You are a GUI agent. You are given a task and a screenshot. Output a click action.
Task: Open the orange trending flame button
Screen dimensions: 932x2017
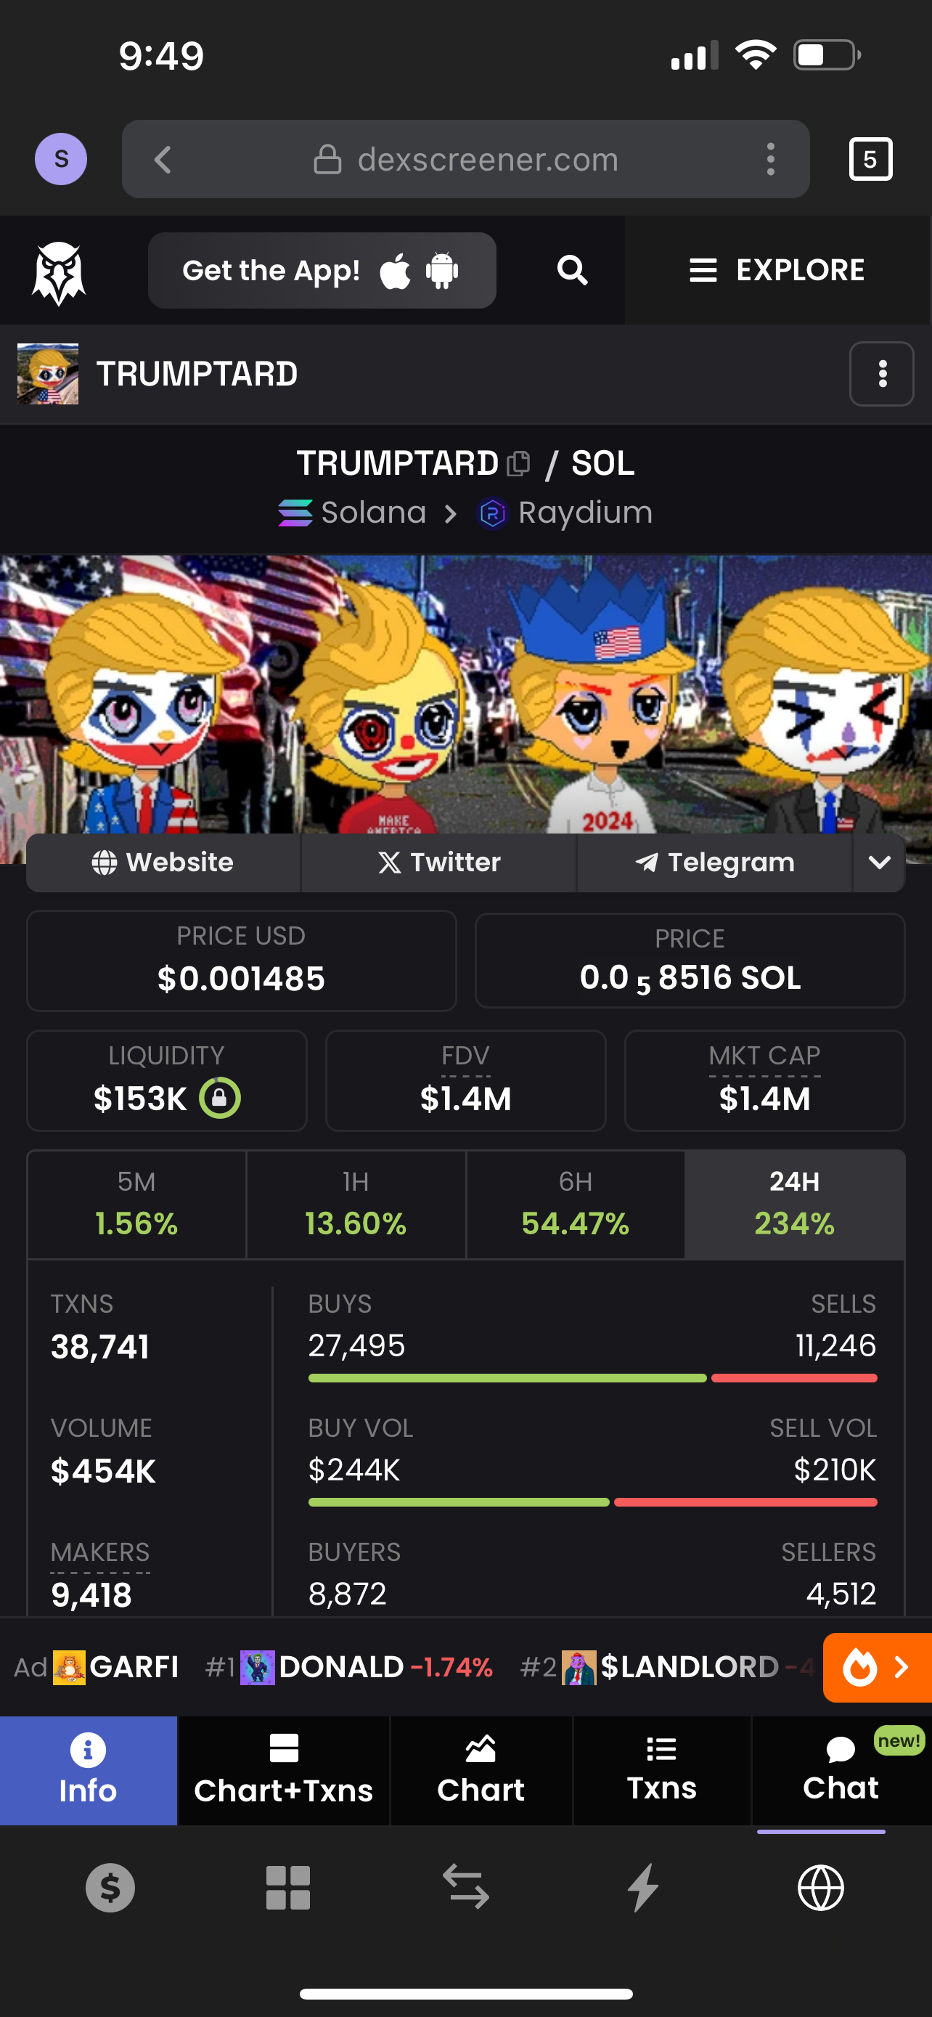(x=876, y=1667)
